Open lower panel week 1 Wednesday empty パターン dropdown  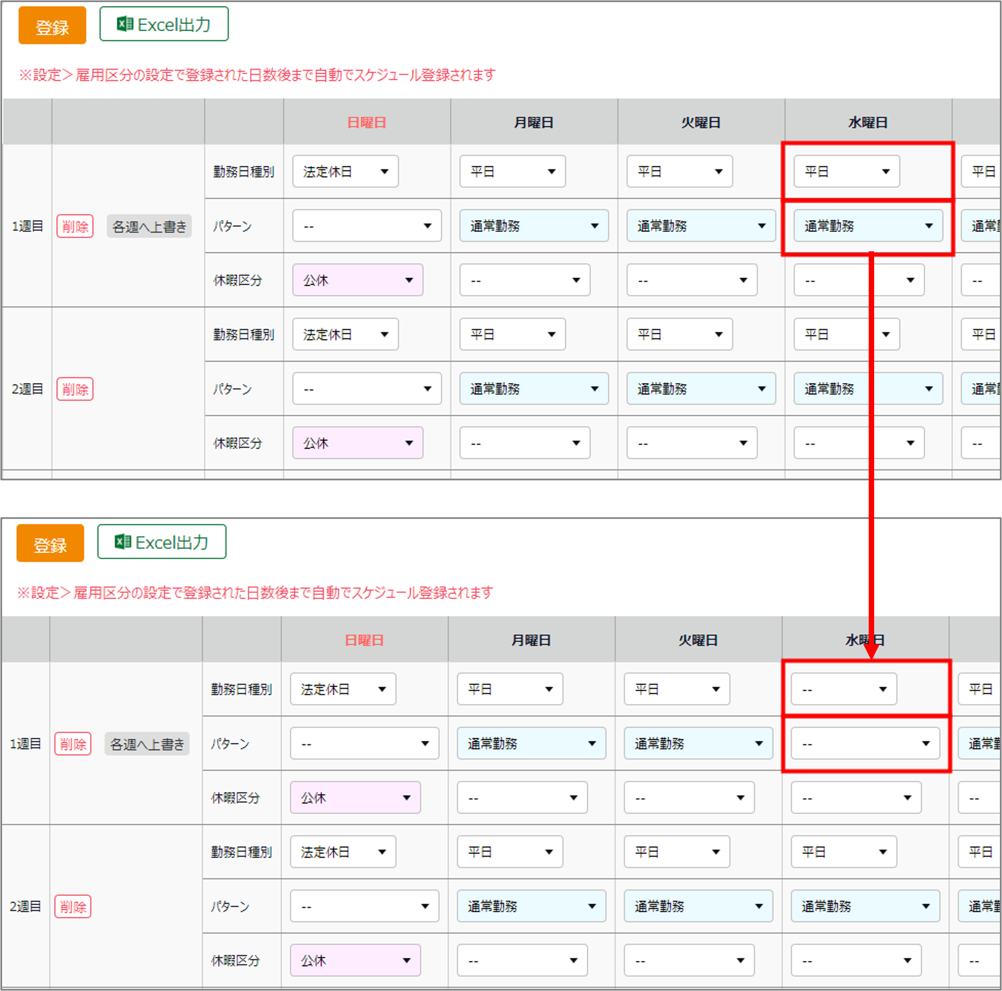coord(865,744)
